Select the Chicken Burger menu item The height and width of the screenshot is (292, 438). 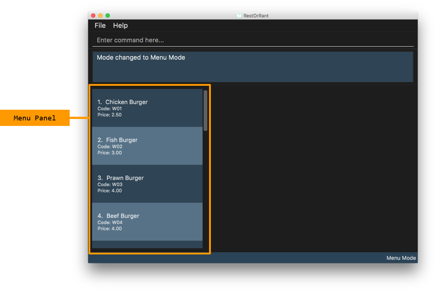point(147,108)
